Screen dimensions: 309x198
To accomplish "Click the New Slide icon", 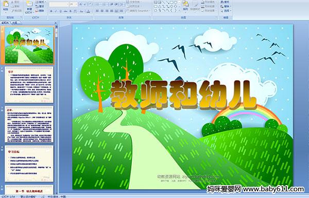I will [29, 4].
